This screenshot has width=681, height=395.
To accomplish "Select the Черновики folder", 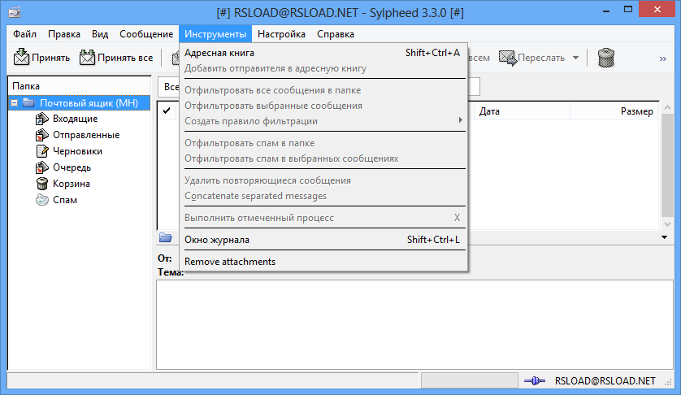I will point(77,151).
